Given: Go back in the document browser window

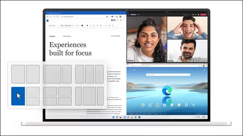Looking at the screenshot, I should point(51,16).
